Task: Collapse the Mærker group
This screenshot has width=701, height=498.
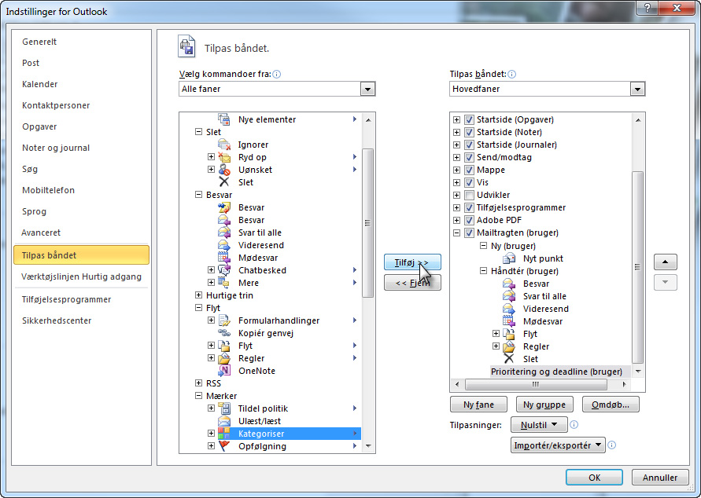Action: (x=198, y=395)
